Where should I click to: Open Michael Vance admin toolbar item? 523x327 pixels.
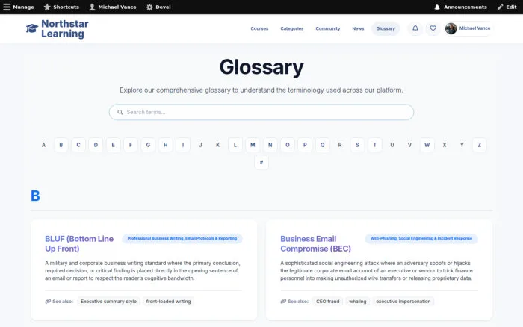(x=113, y=7)
